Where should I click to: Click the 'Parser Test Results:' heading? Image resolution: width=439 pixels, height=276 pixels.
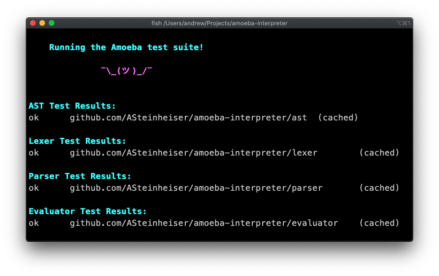[x=80, y=176]
